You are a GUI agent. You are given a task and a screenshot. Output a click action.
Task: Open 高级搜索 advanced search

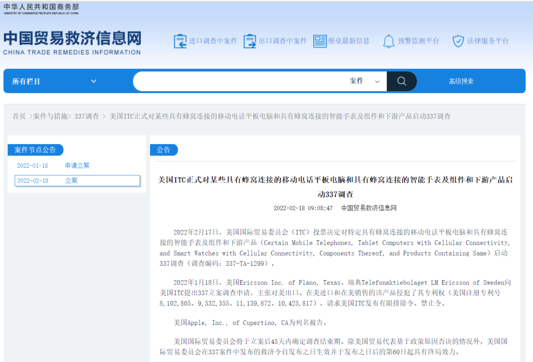tap(461, 81)
